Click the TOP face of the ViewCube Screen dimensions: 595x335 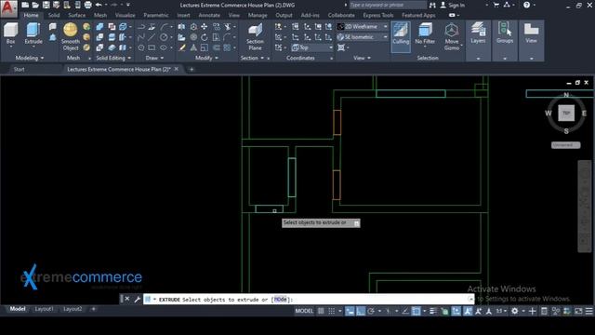coord(566,113)
